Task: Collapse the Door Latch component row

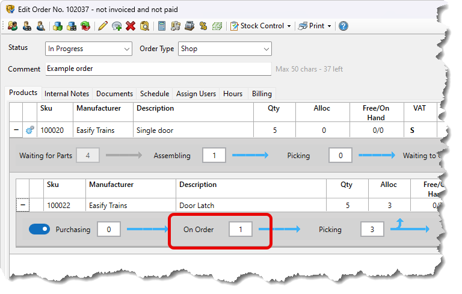Action: coord(23,206)
